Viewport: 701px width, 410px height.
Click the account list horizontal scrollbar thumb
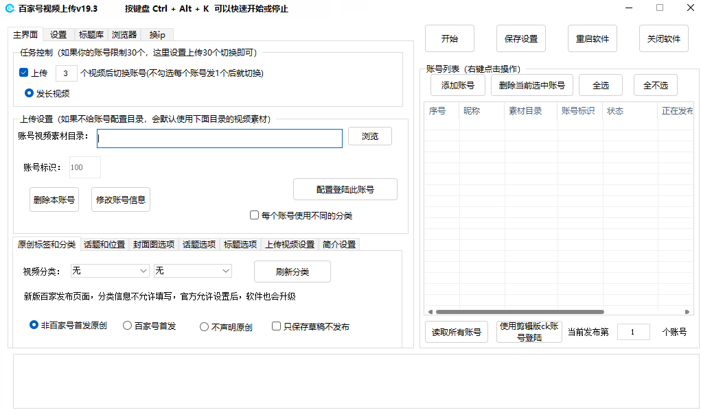click(520, 312)
